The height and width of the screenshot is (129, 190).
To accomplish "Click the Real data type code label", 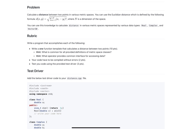I will (x=144, y=25).
